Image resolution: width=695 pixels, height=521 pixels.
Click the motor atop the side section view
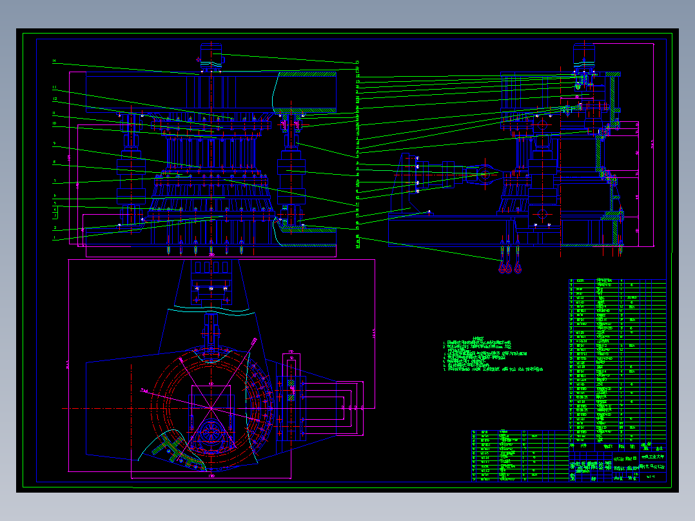[583, 56]
